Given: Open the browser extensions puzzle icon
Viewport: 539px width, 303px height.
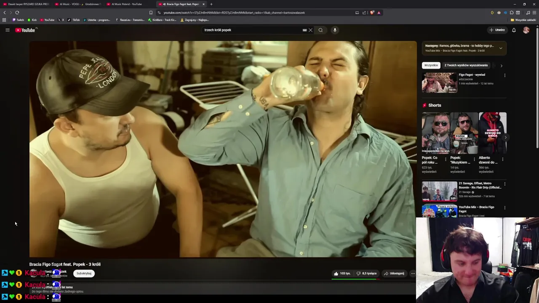Looking at the screenshot, I should (512, 13).
